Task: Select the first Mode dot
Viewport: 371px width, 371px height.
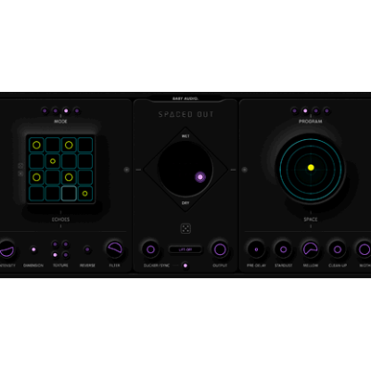Action: pos(45,110)
